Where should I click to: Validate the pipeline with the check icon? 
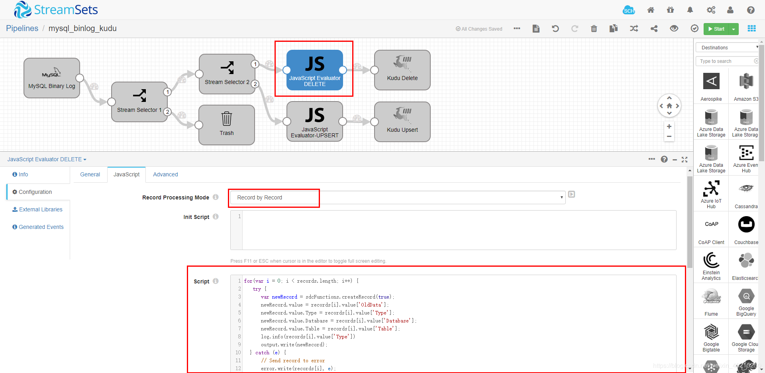click(694, 28)
